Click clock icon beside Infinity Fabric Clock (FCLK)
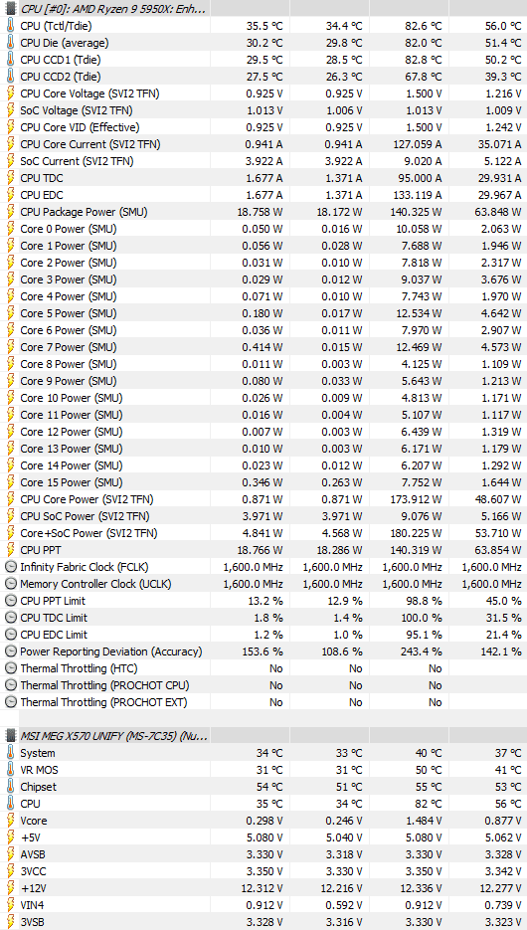Image resolution: width=527 pixels, height=930 pixels. point(10,566)
